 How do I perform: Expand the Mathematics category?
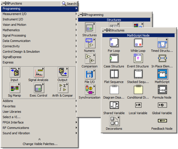tap(39, 30)
